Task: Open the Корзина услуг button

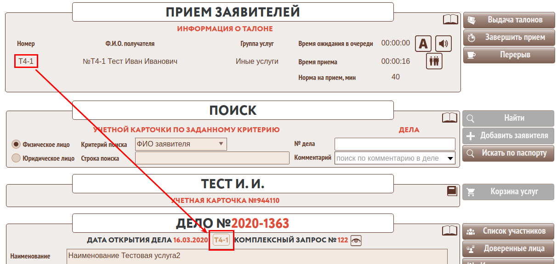Action: 508,192
